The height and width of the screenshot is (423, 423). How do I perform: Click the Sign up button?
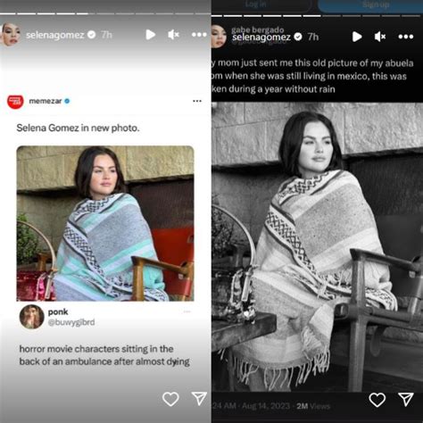click(x=376, y=4)
